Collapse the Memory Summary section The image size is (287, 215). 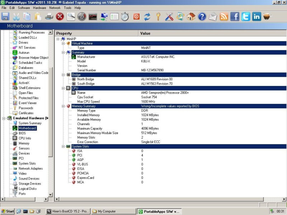[63, 106]
